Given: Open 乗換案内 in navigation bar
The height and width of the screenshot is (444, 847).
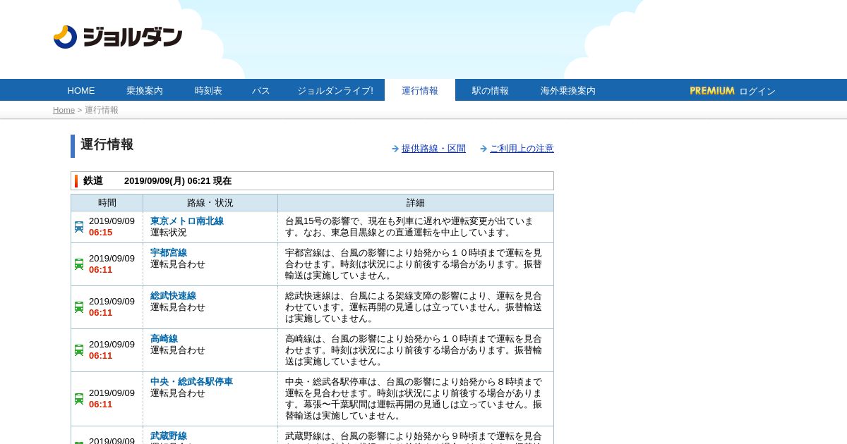Looking at the screenshot, I should (x=145, y=90).
